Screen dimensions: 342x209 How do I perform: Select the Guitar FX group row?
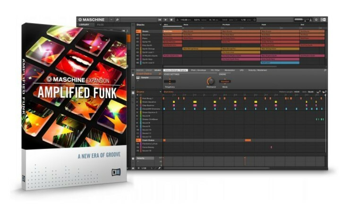[149, 42]
